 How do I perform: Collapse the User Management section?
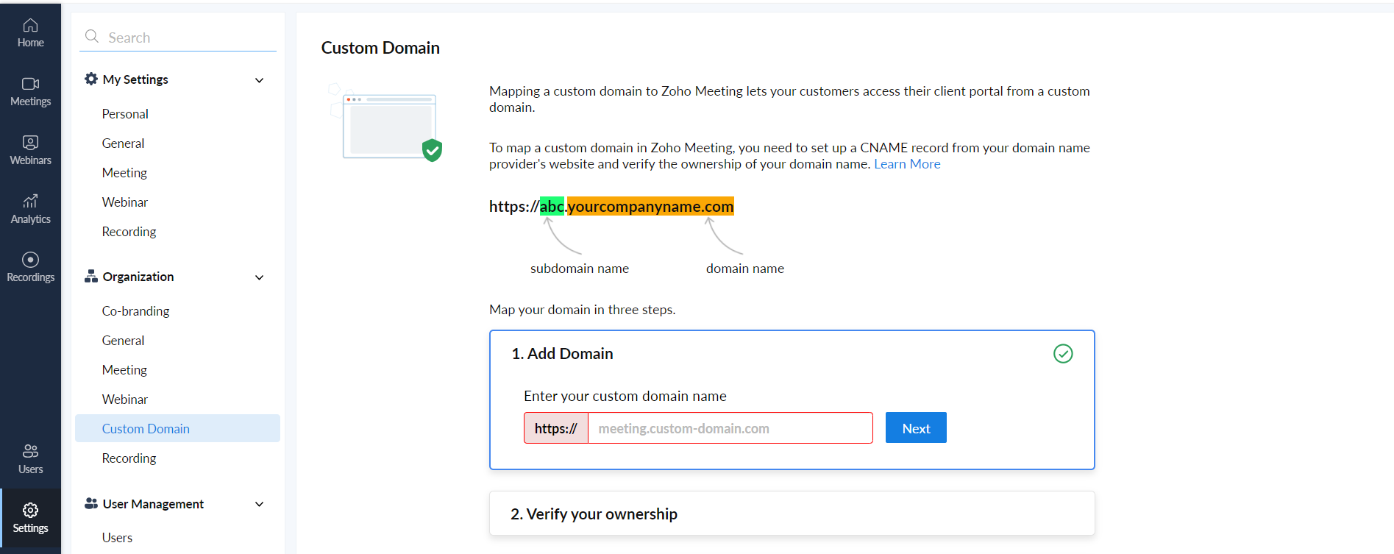[259, 504]
